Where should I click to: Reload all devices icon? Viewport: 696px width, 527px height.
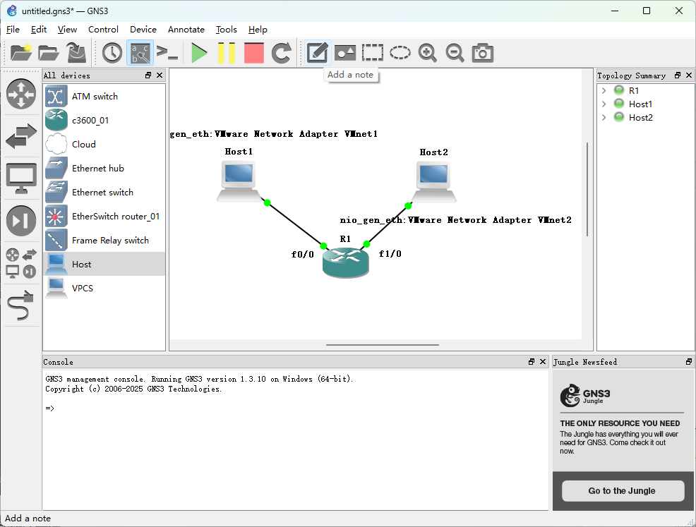282,53
